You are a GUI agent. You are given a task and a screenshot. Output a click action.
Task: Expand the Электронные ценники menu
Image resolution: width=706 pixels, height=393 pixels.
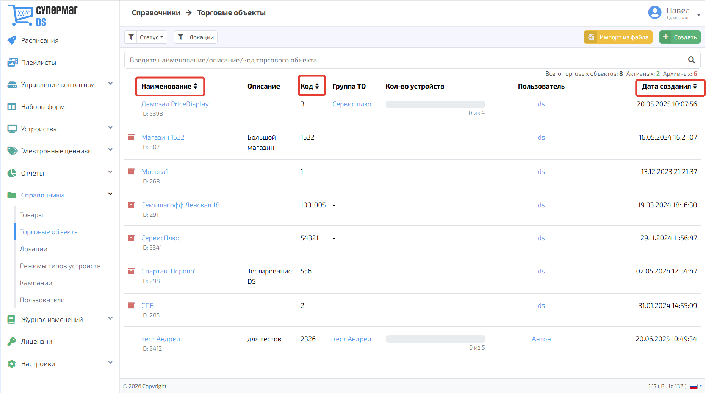pos(60,151)
